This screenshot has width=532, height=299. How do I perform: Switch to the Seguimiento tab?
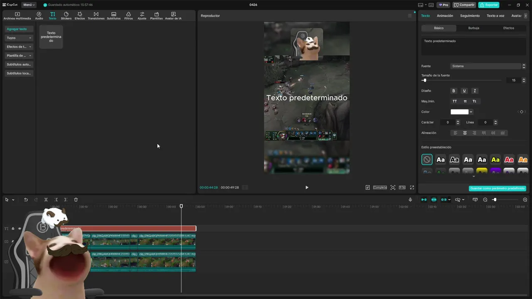(470, 16)
